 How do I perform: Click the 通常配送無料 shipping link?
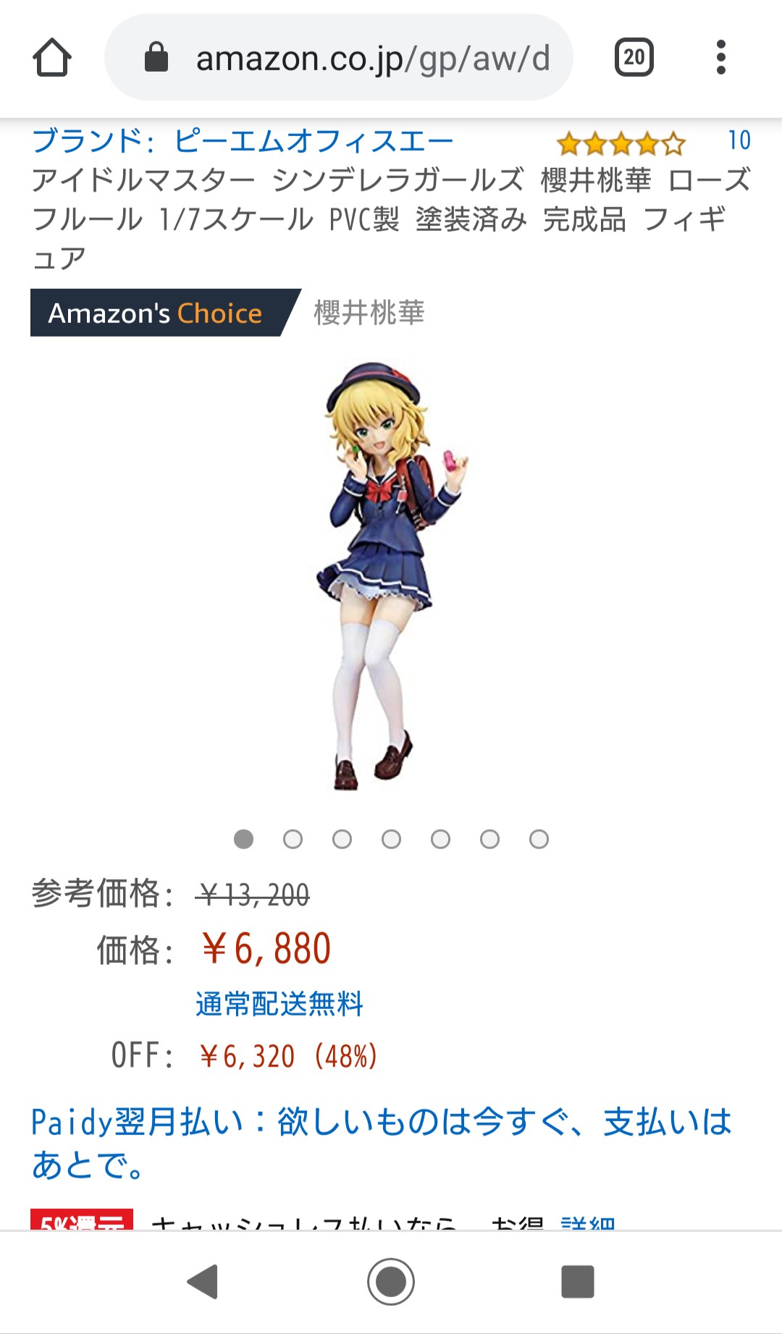[x=279, y=1004]
